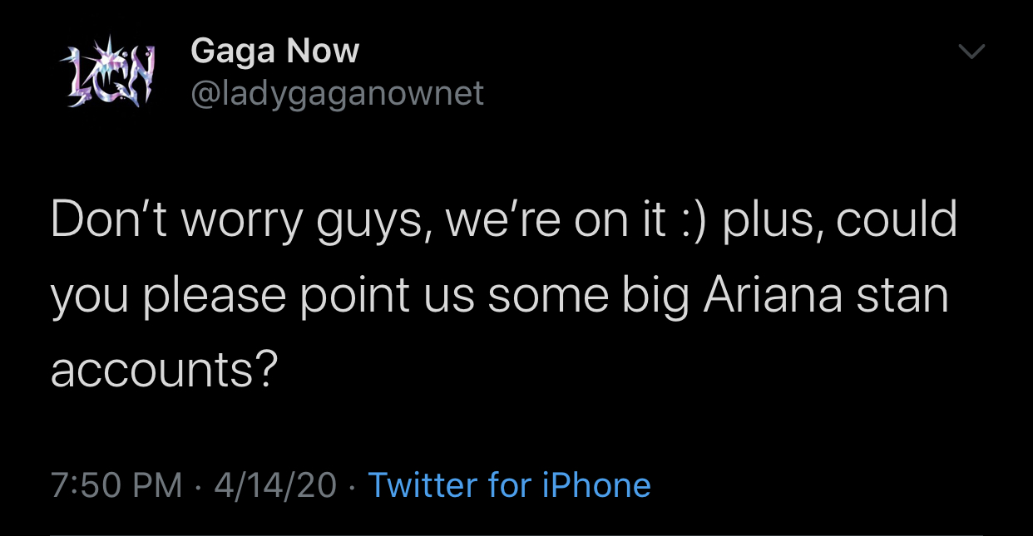Click the word stan in the tweet
This screenshot has width=1033, height=536.
click(x=904, y=295)
